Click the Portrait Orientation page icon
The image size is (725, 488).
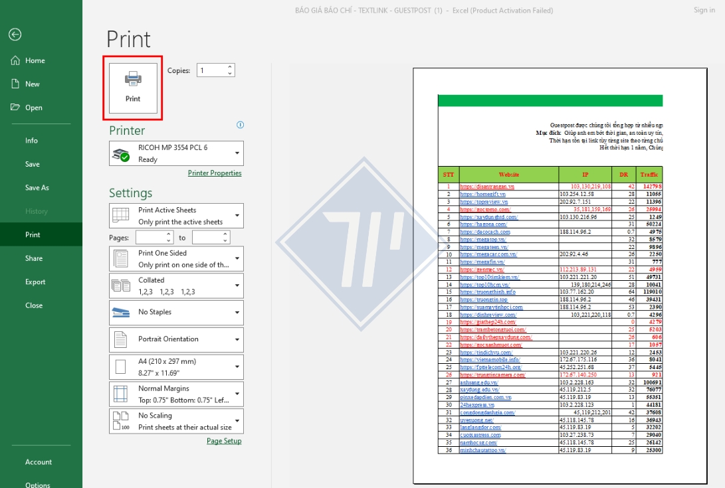click(121, 339)
